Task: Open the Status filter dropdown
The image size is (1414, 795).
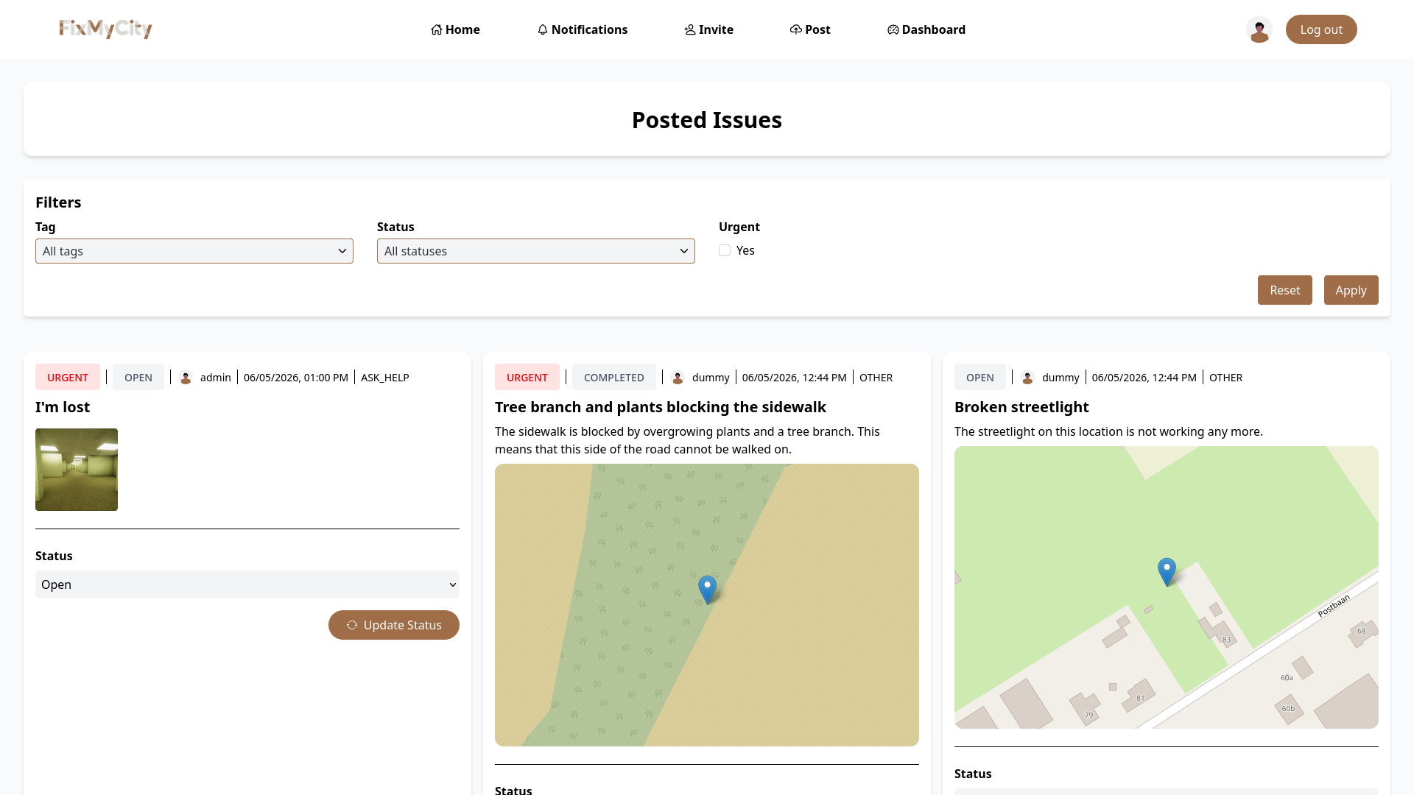Action: pos(536,251)
